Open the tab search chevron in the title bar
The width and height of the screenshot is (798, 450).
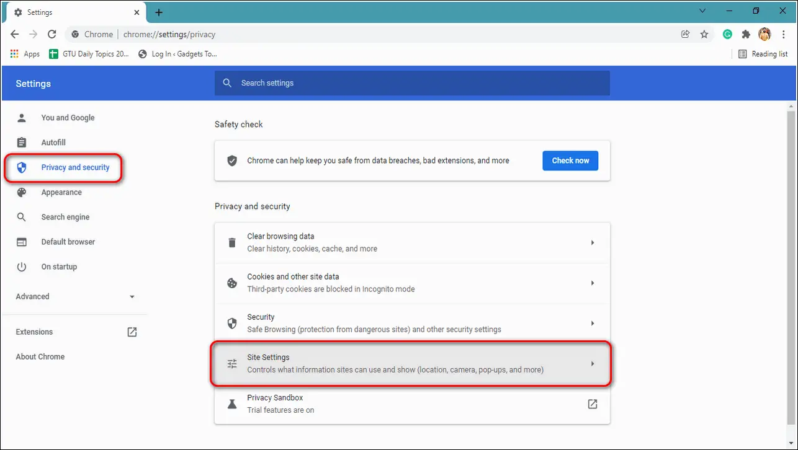702,11
